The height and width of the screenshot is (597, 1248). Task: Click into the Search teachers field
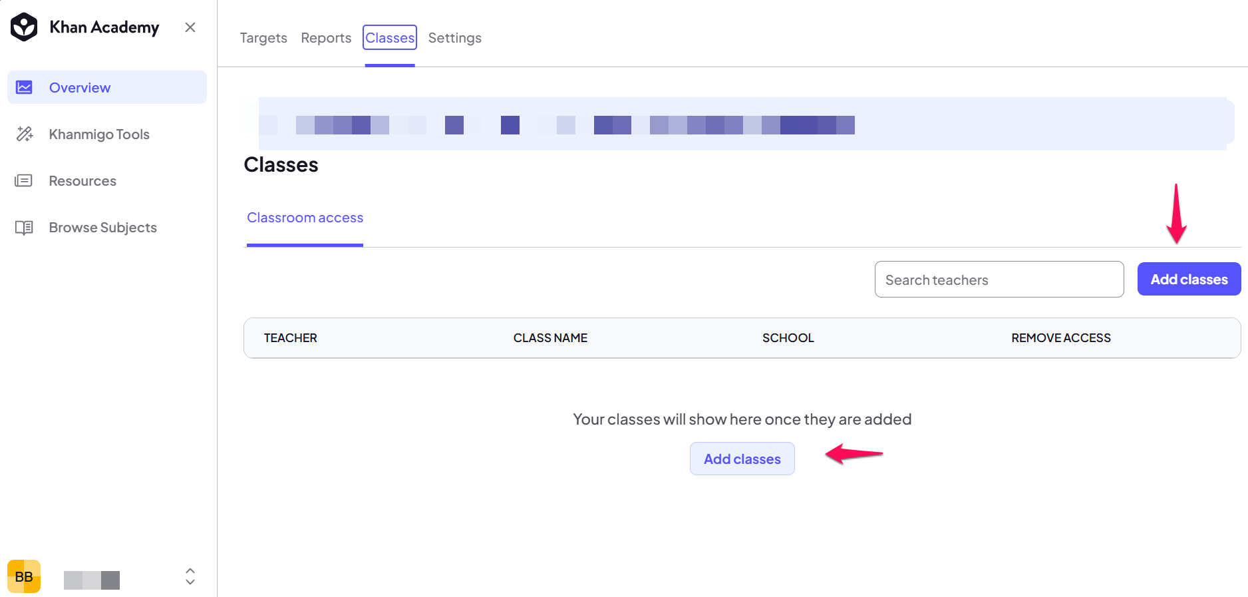[x=999, y=280]
